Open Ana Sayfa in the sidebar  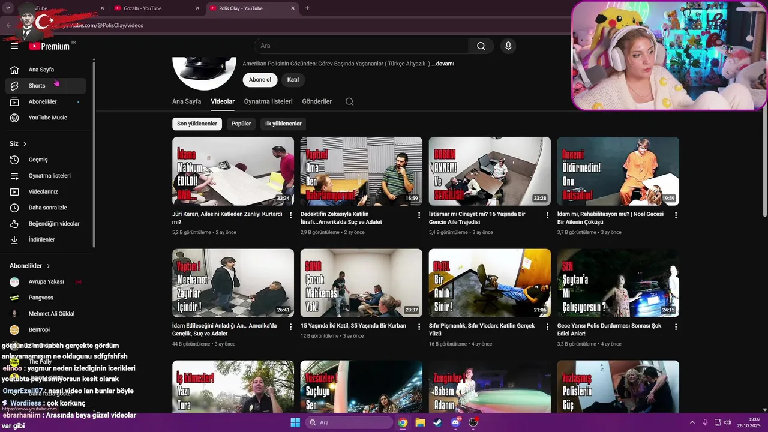(46, 70)
